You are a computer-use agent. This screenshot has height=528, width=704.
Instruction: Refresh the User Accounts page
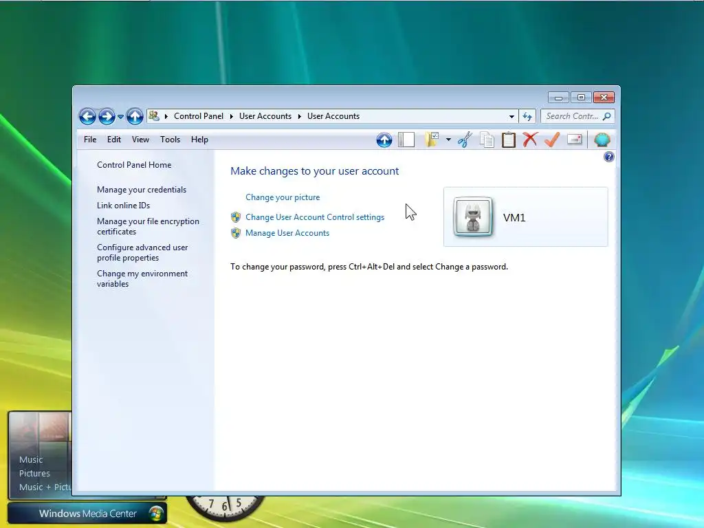(527, 116)
